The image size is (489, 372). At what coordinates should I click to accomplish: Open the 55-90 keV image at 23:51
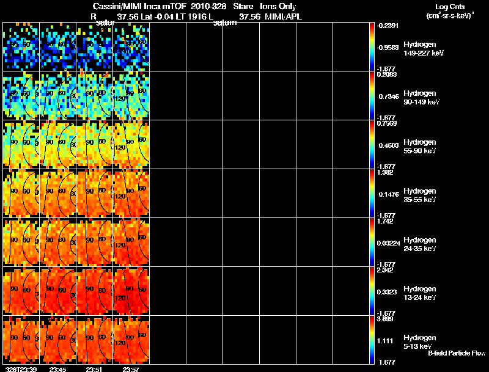94,145
